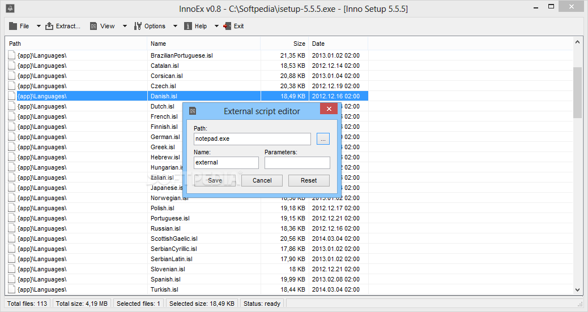Click the File folder icon in toolbar
Screen dimensions: 588x312
(x=13, y=26)
